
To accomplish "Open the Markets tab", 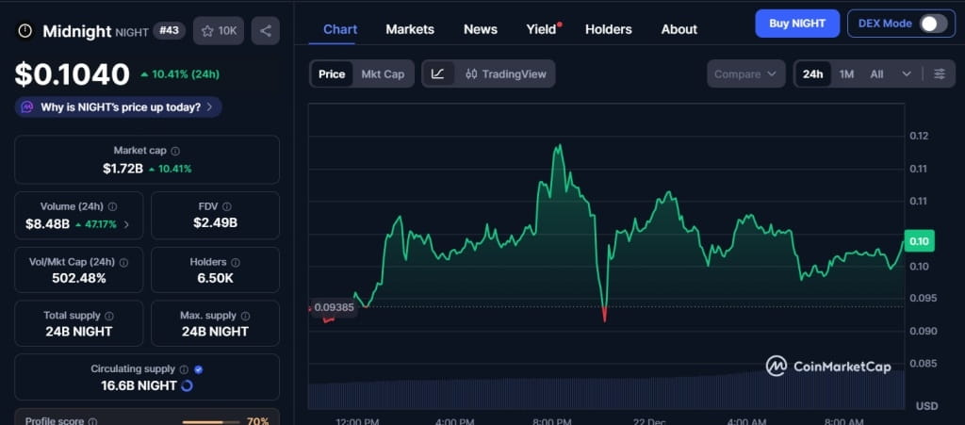I will click(x=410, y=29).
